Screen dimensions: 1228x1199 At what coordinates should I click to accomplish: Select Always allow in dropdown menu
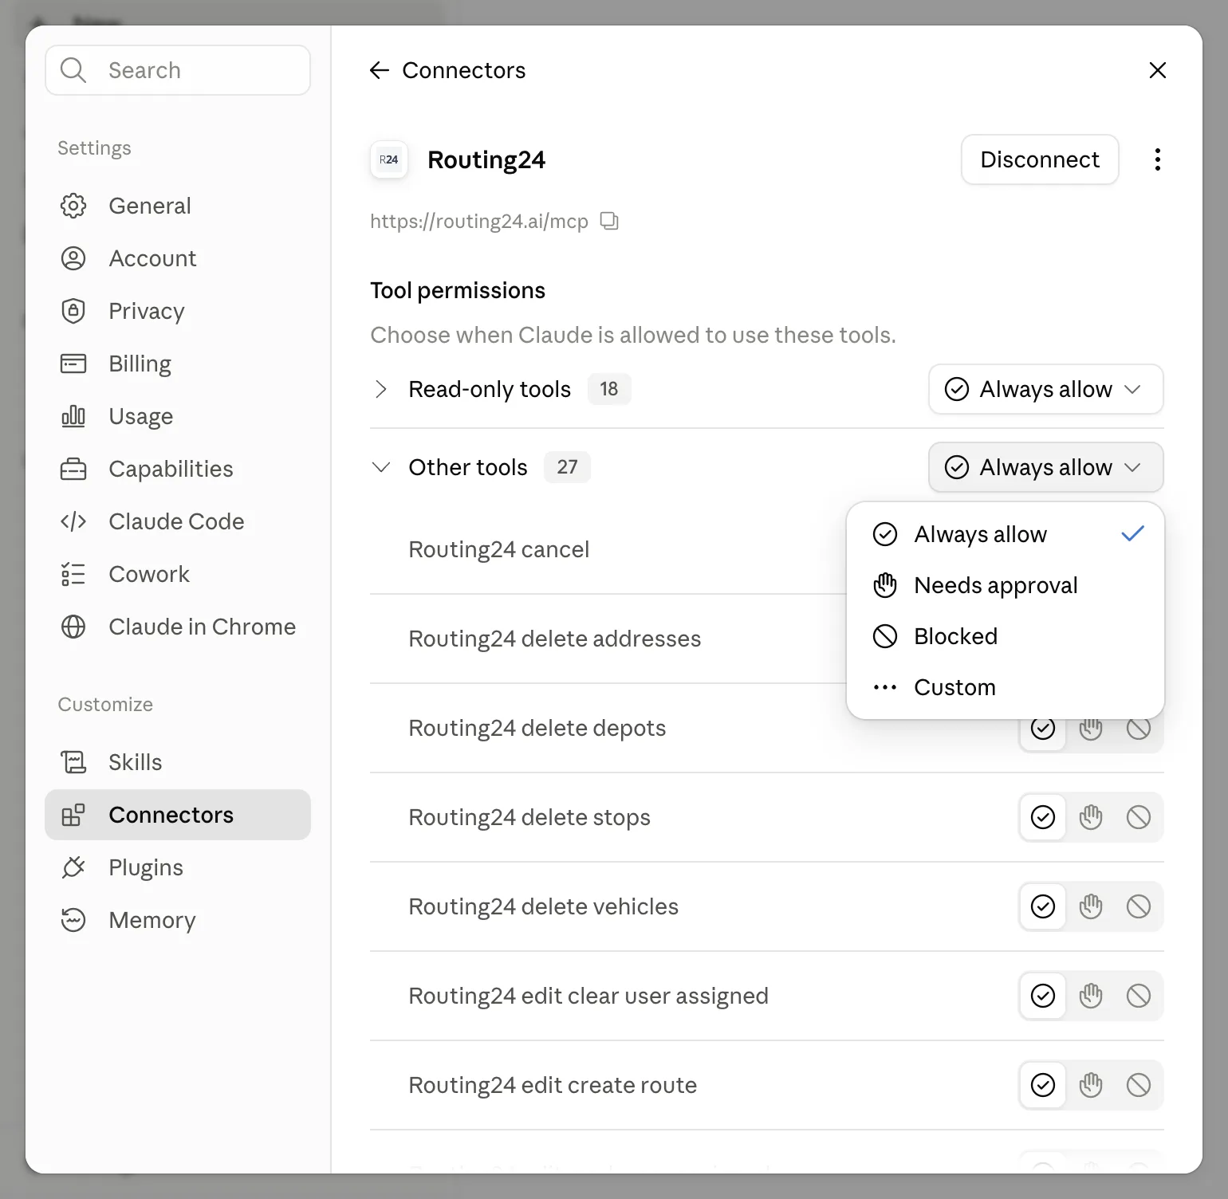pyautogui.click(x=1006, y=534)
